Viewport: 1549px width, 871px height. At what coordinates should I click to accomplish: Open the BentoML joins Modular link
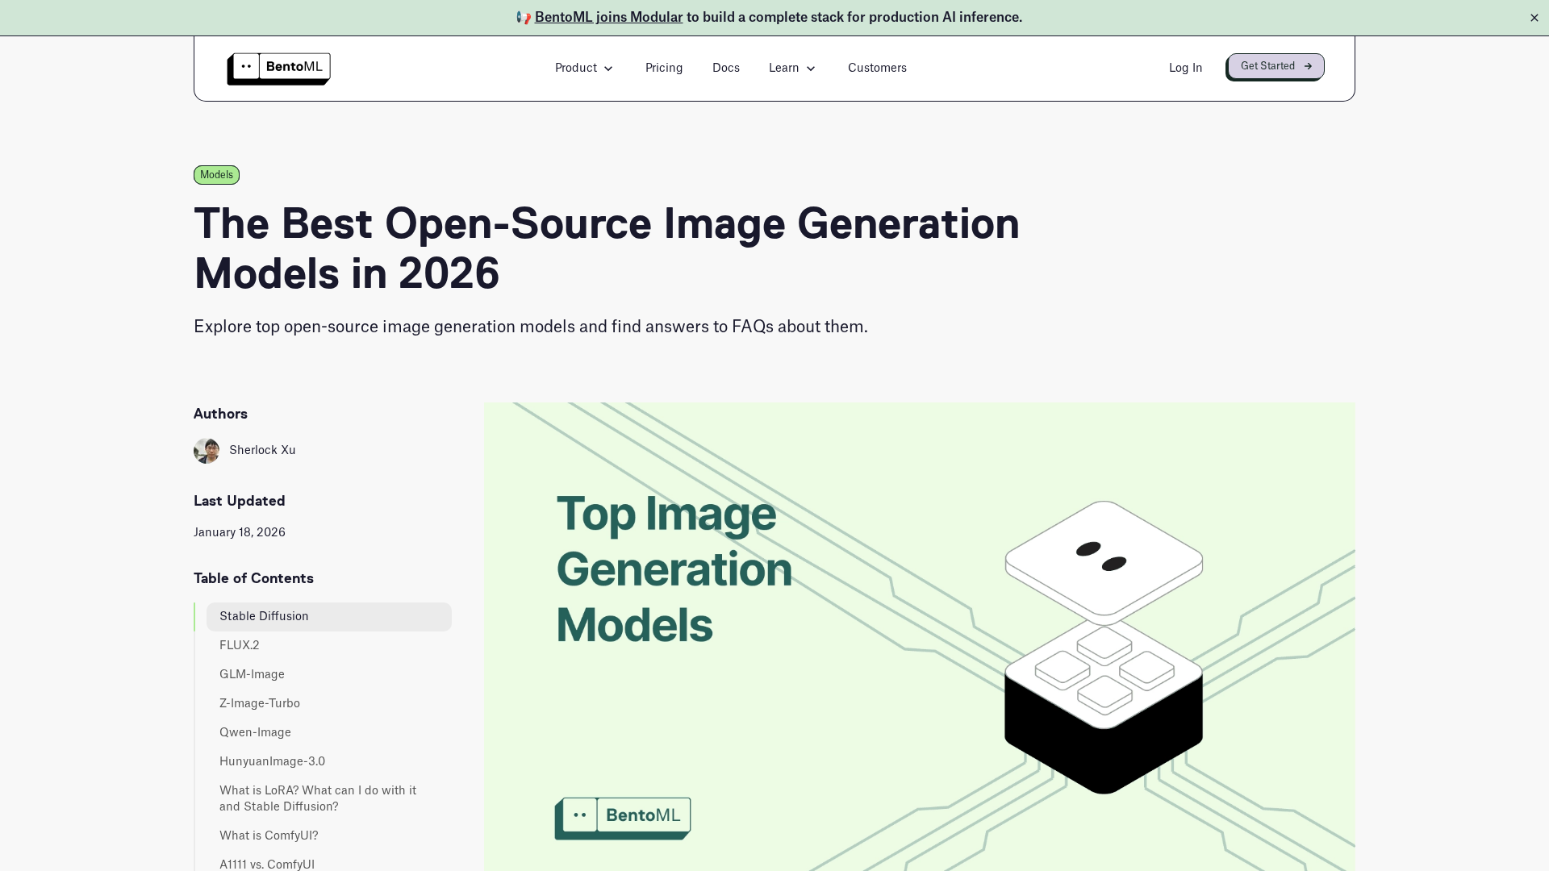(x=608, y=18)
